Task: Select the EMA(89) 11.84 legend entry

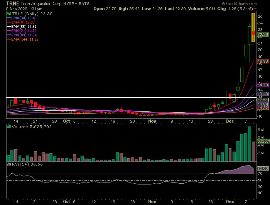Action: point(22,35)
